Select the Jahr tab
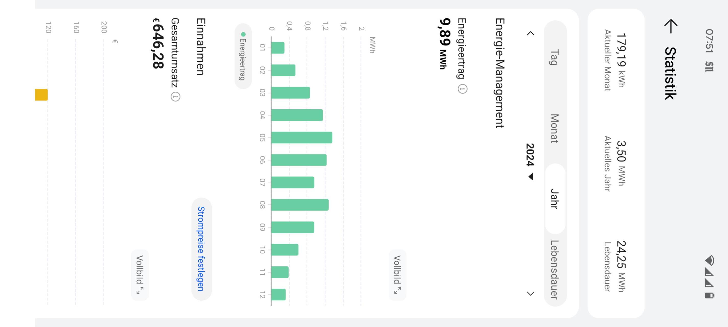Screen dimensions: 728x327 point(555,199)
